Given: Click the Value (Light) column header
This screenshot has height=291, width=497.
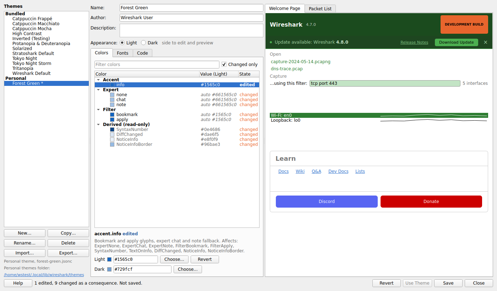Looking at the screenshot, I should (218, 74).
